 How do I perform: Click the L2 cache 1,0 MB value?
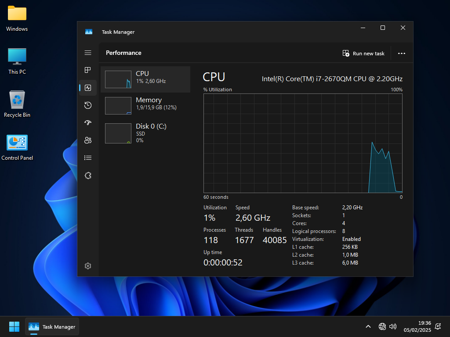click(x=350, y=255)
